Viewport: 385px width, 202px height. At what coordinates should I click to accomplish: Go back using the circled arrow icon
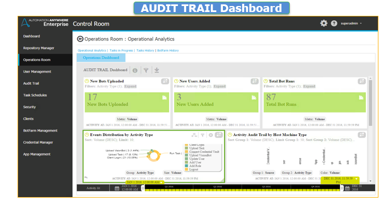(80, 39)
